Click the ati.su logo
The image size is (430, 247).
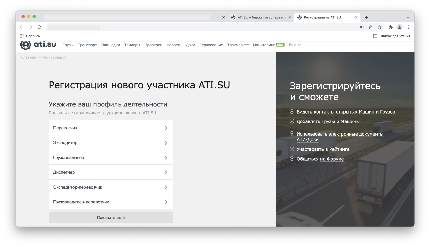(x=38, y=45)
